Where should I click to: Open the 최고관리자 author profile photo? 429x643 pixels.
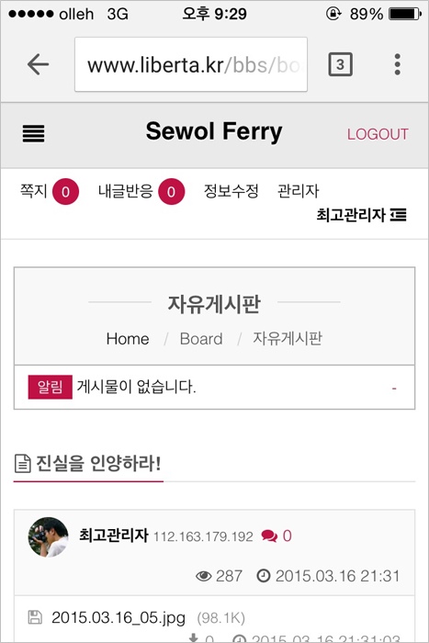pyautogui.click(x=48, y=536)
